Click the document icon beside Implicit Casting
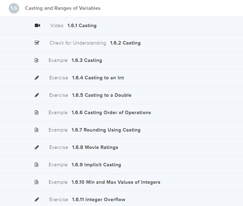Image resolution: width=243 pixels, height=206 pixels. coord(37,165)
